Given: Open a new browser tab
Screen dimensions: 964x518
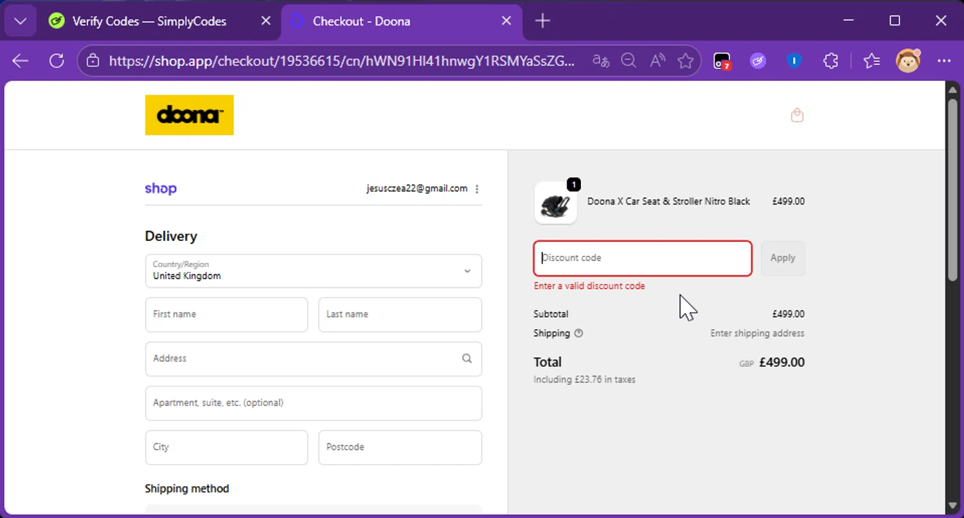Looking at the screenshot, I should coord(542,21).
